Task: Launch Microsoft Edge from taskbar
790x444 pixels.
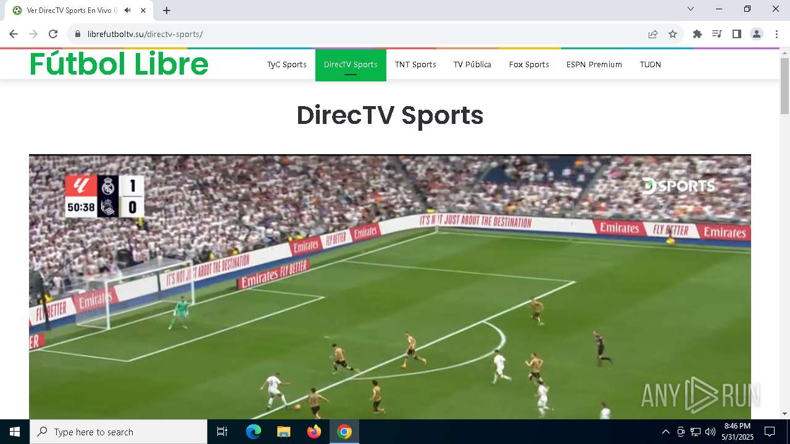Action: 254,432
